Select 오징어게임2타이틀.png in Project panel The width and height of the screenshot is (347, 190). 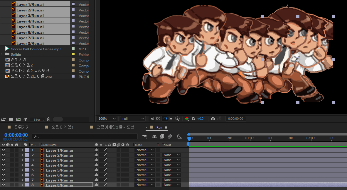point(31,76)
